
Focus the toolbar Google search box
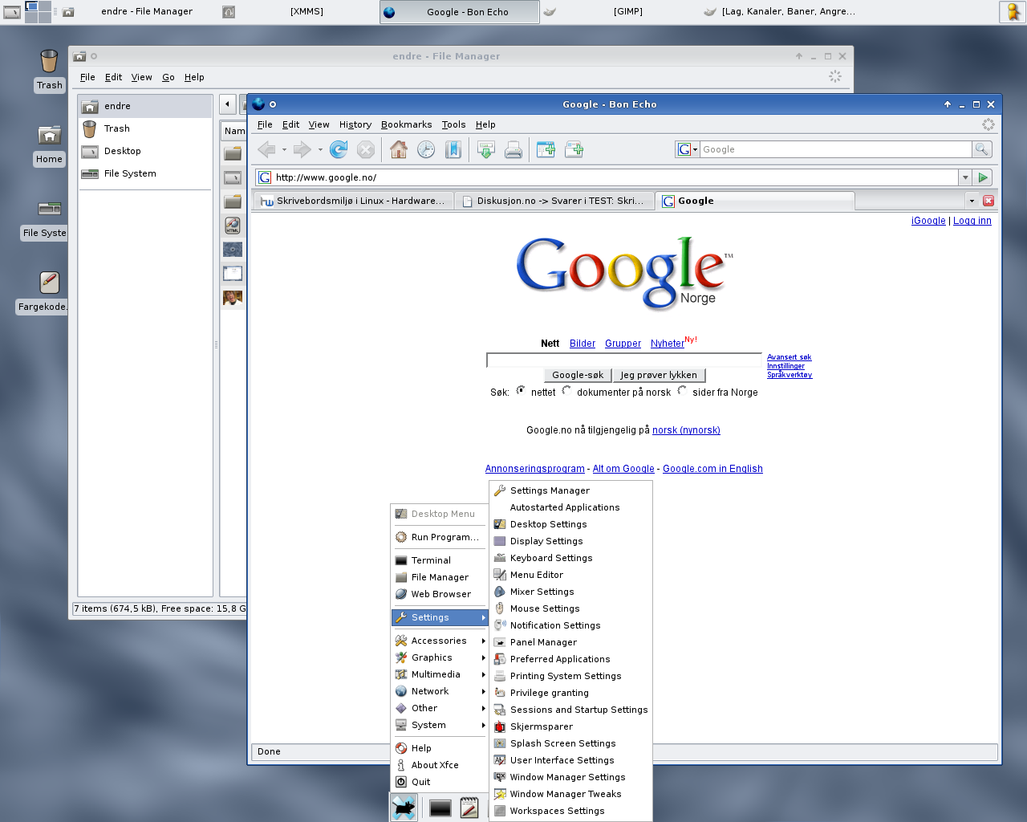(x=835, y=149)
